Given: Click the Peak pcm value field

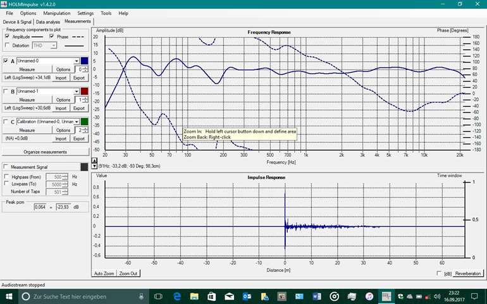Looking at the screenshot, I should pos(40,207).
